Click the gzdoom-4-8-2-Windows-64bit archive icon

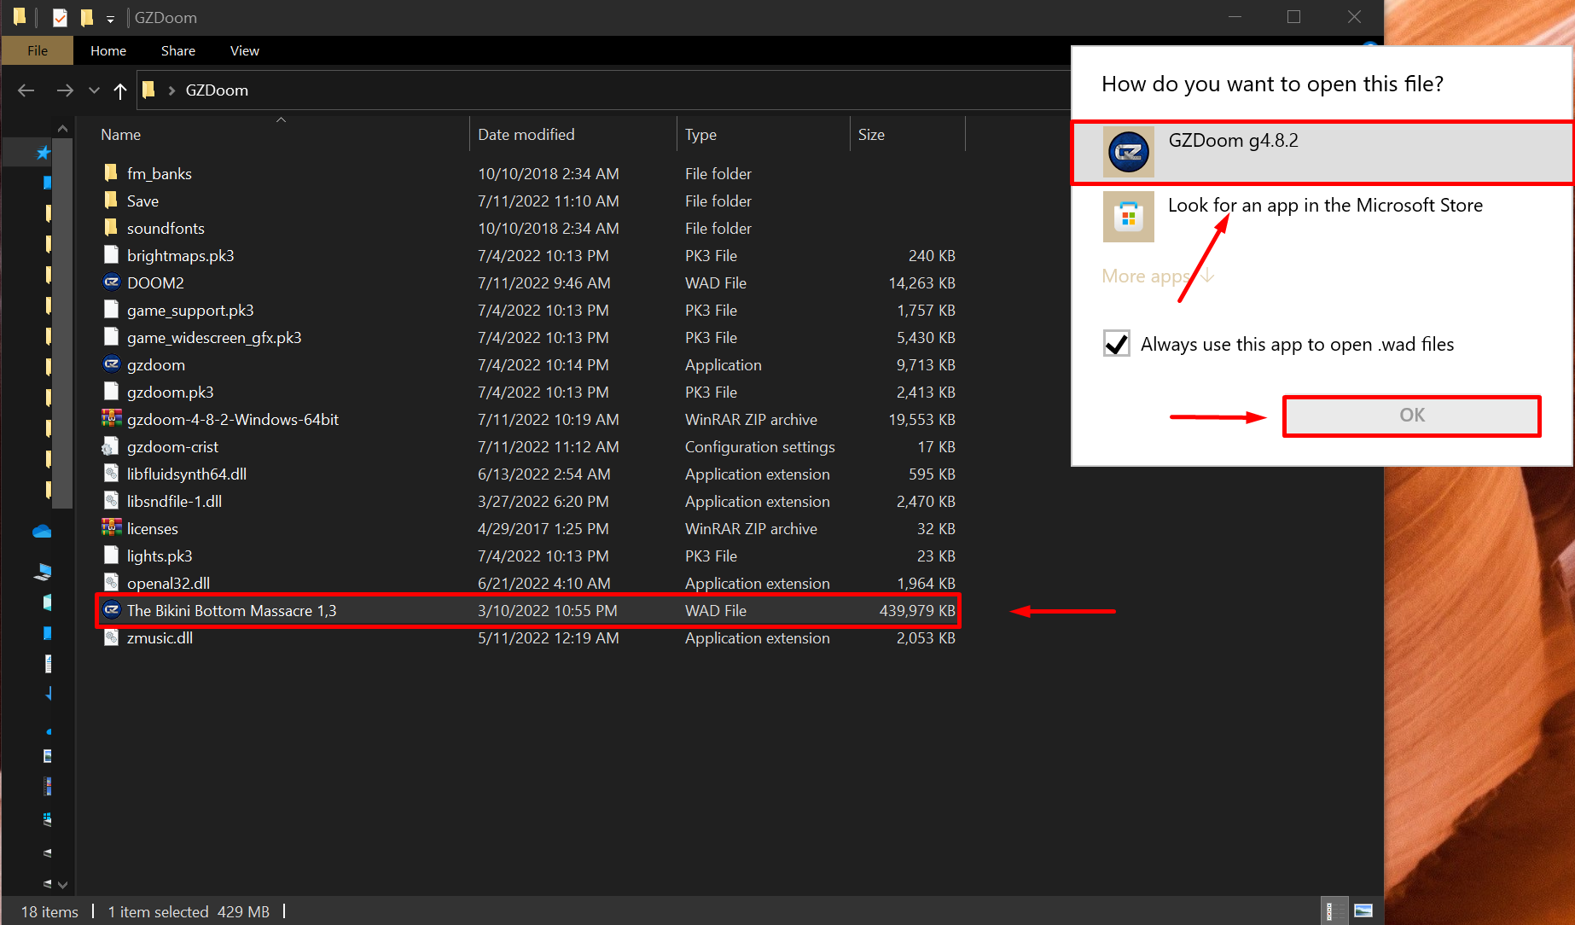(x=111, y=419)
